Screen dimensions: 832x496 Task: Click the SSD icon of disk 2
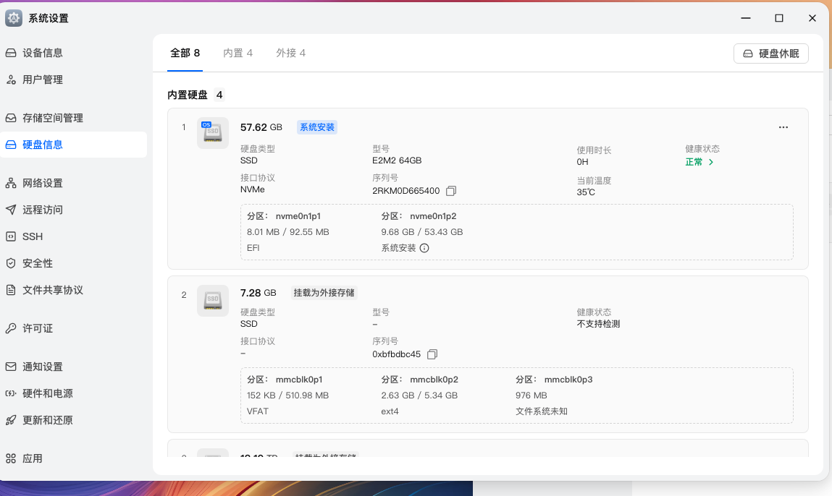point(212,300)
